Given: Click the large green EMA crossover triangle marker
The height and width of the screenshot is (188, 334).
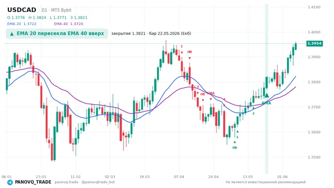Looking at the screenshot, I should pos(267,95).
